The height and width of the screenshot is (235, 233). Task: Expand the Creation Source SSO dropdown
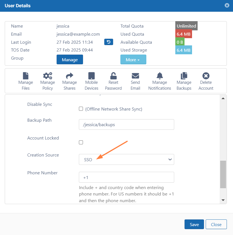[127, 160]
